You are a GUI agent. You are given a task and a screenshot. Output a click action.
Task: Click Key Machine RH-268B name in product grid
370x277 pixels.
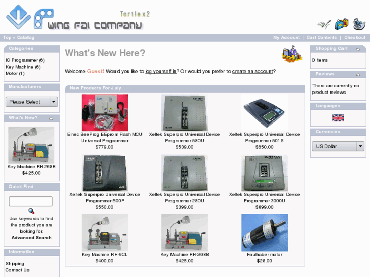coord(185,254)
